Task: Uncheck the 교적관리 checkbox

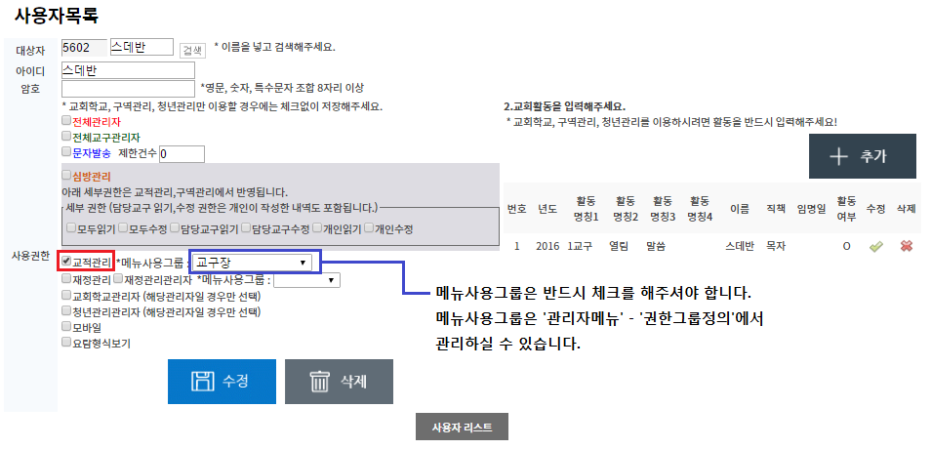Action: [x=66, y=261]
